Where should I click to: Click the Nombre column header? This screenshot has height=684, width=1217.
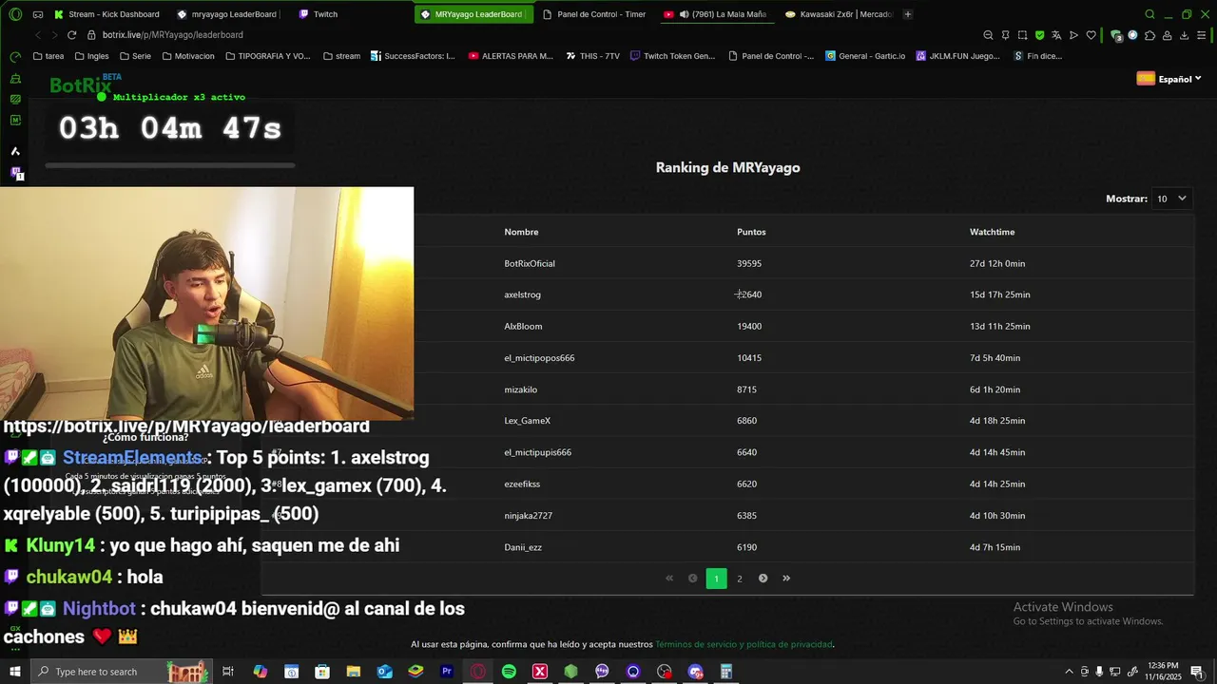(x=521, y=232)
